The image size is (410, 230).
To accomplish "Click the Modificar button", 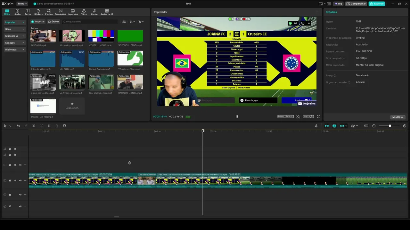I will coord(398,117).
